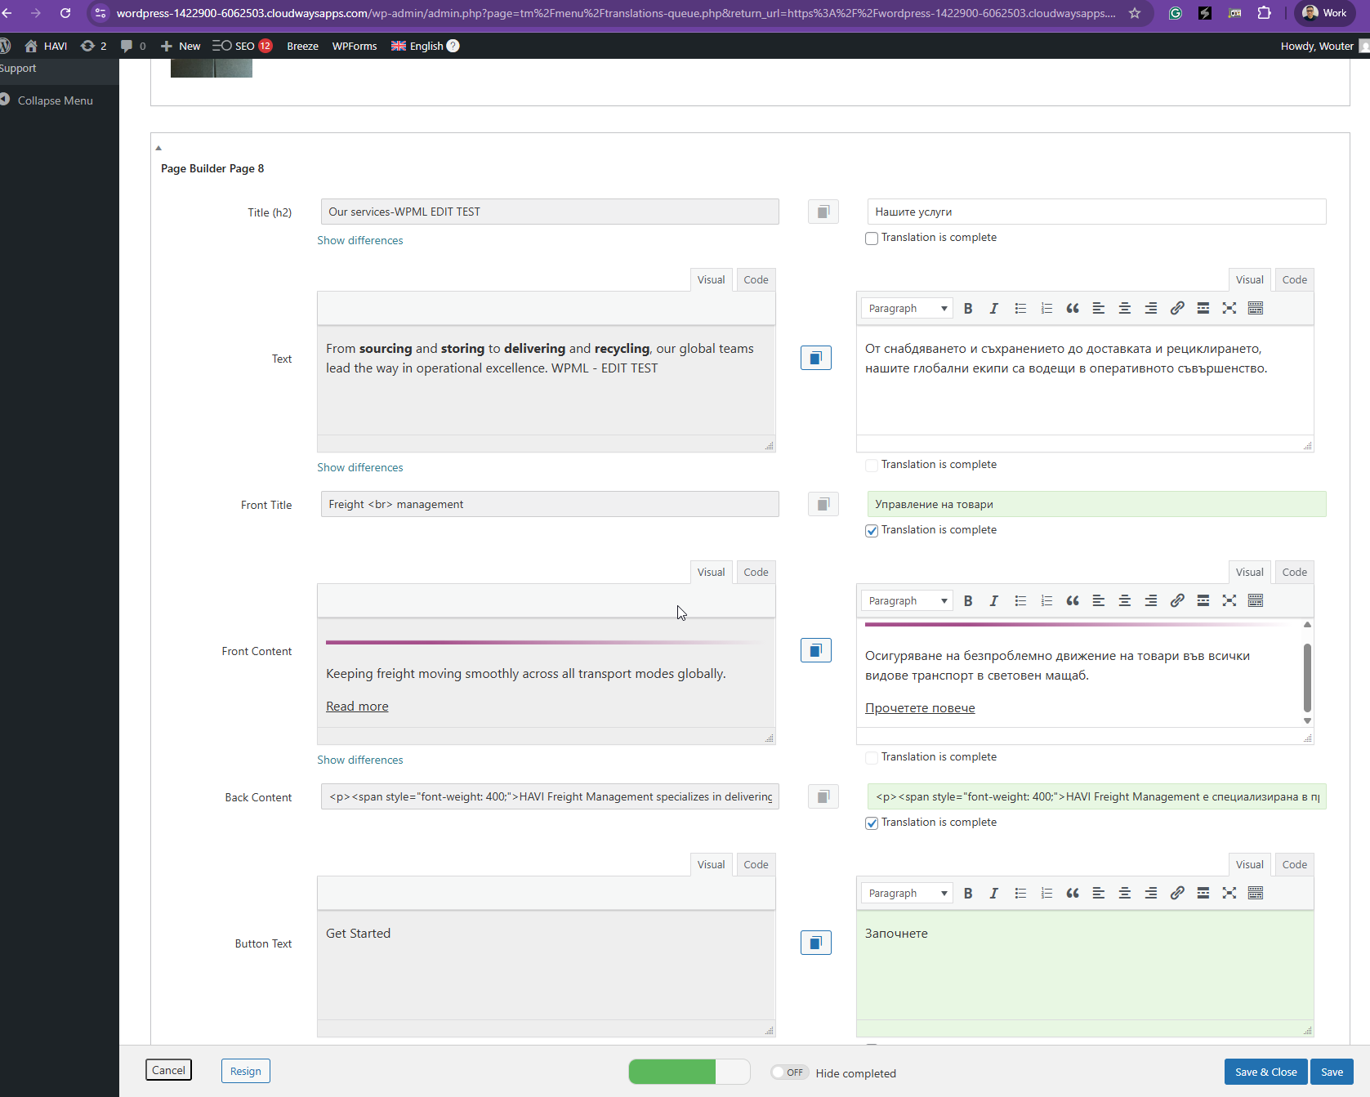Open Paragraph format dropdown in Text editor
1370x1097 pixels.
(908, 308)
